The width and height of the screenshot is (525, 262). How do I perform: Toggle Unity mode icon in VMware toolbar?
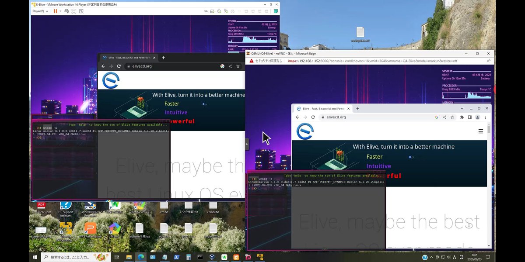click(x=81, y=11)
